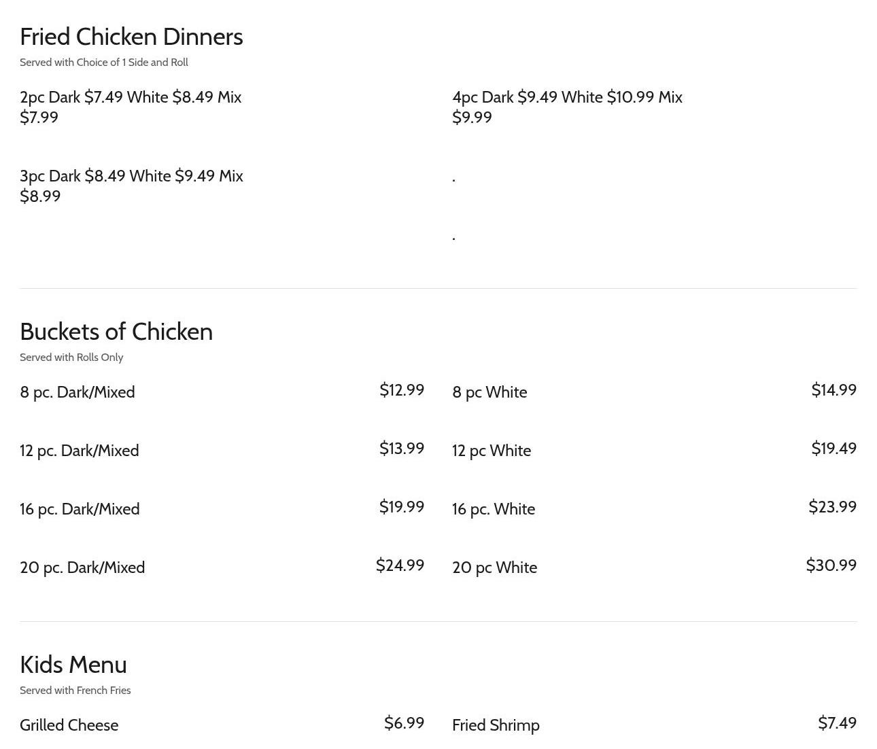Click the Kids Menu heading
Viewport: 877px width, 749px height.
[73, 665]
